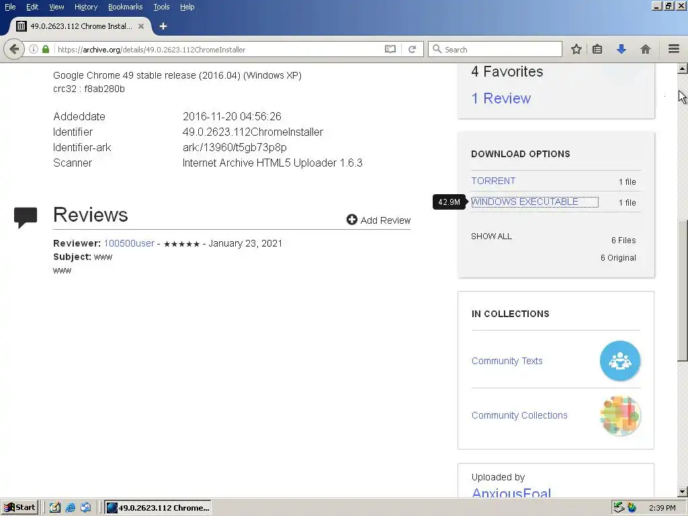Click the Chrome taskbar window button

click(x=157, y=508)
